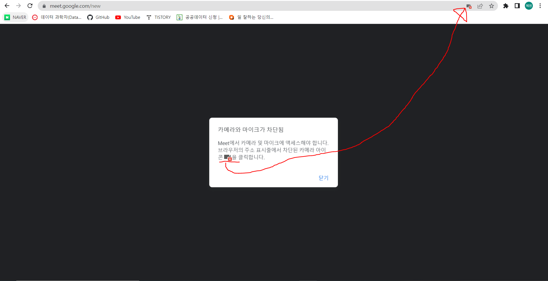Image resolution: width=548 pixels, height=281 pixels.
Task: Close the dialog with the 닫기 button
Action: coord(324,178)
